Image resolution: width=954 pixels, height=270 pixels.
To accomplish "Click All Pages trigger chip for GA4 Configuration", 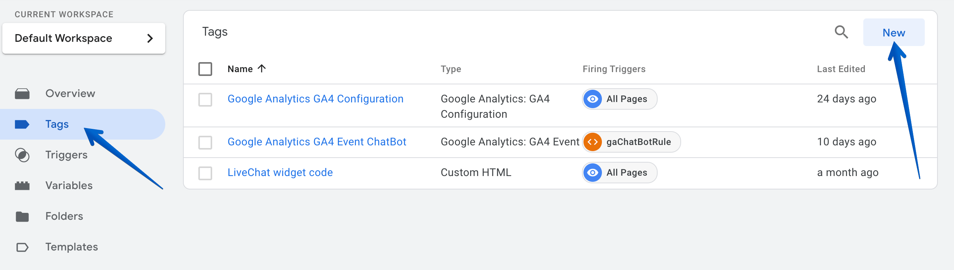I will click(x=620, y=99).
